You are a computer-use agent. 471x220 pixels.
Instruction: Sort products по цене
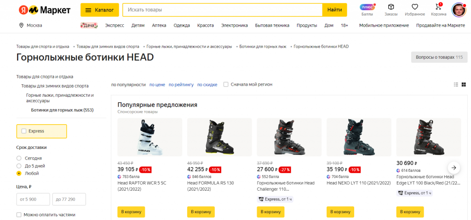point(157,85)
